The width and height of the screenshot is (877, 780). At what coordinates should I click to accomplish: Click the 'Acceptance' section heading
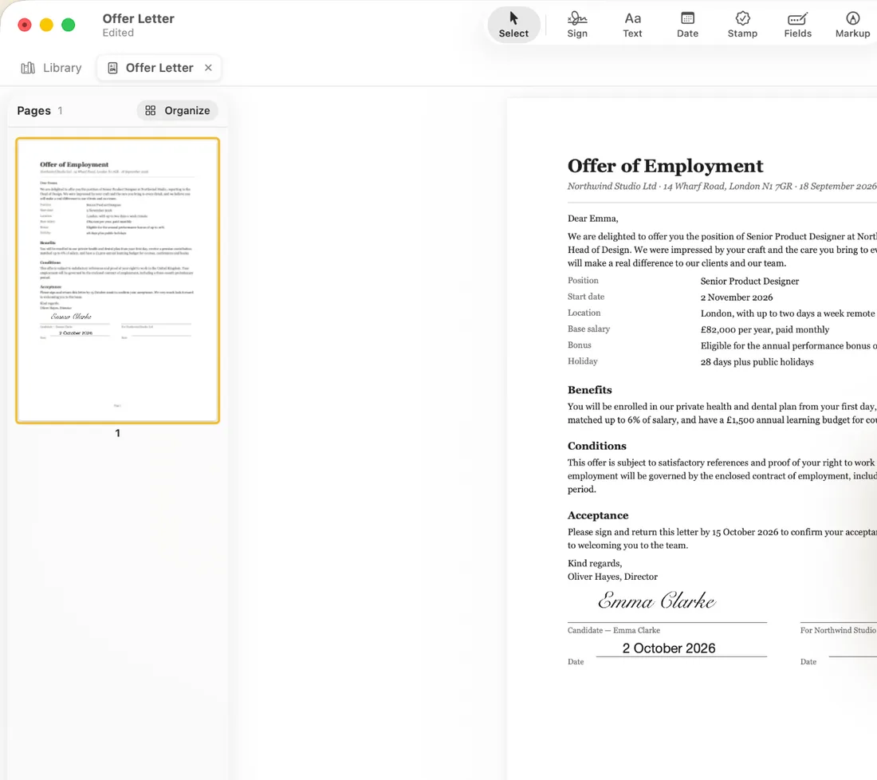point(598,515)
